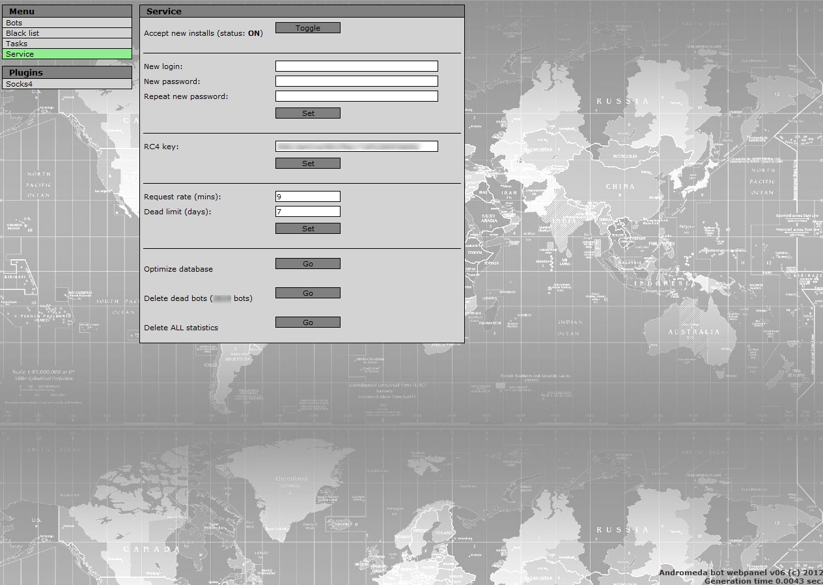This screenshot has width=823, height=585.
Task: Click into the New password field
Action: coord(356,81)
